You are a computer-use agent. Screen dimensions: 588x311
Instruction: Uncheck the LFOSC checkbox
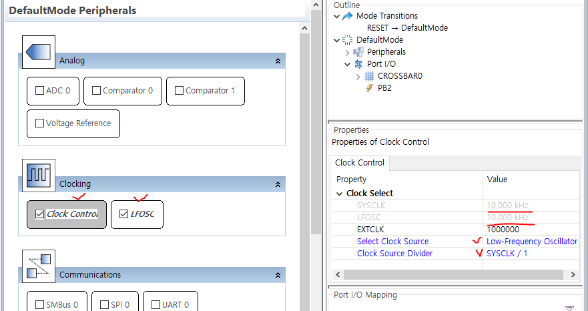click(123, 214)
